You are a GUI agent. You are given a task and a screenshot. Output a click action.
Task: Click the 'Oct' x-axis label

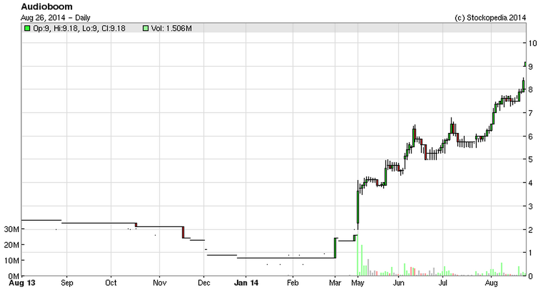pos(111,283)
